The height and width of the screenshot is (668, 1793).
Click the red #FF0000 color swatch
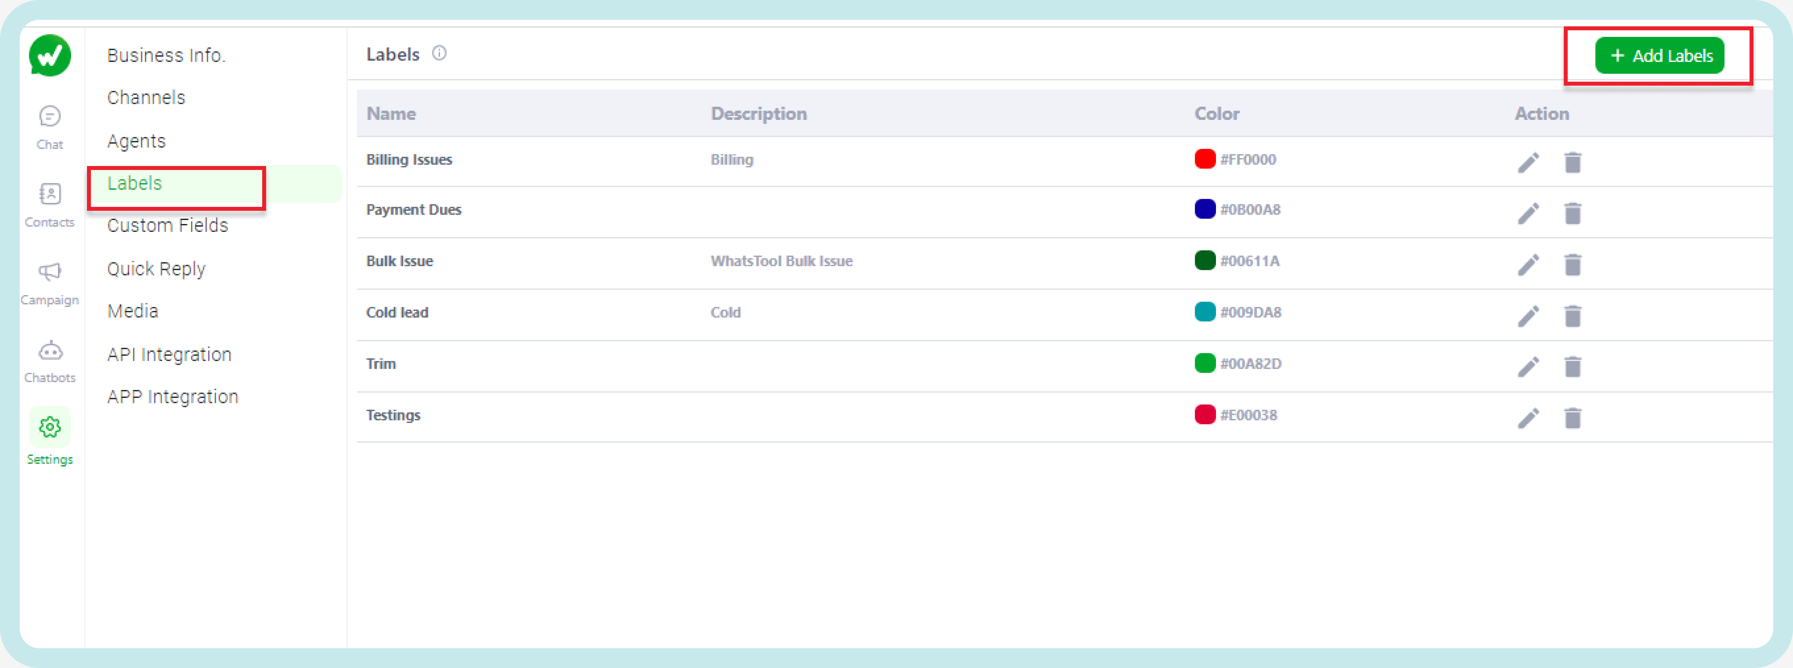[1205, 159]
